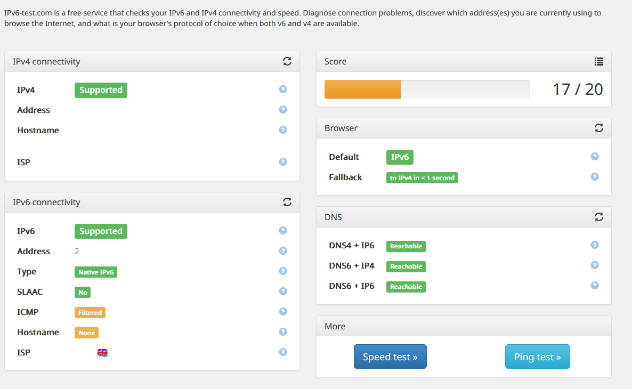Click the orange ICMP Filtered badge
This screenshot has height=389, width=632.
pos(90,313)
